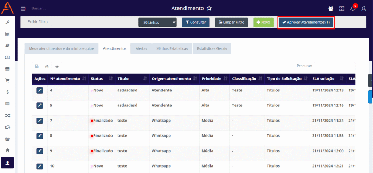Viewport: 373px width, 173px height.
Task: Open the user profile icon at top right
Action: click(x=364, y=8)
